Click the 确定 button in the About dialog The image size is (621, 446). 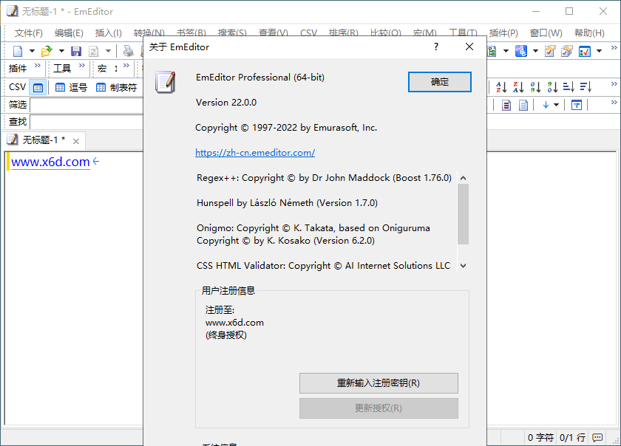click(x=439, y=82)
